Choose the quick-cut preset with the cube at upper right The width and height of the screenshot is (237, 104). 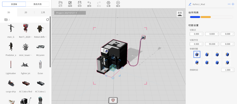pyautogui.click(x=207, y=54)
